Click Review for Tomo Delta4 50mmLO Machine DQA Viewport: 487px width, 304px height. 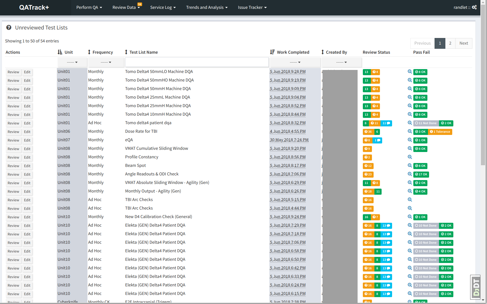13,72
